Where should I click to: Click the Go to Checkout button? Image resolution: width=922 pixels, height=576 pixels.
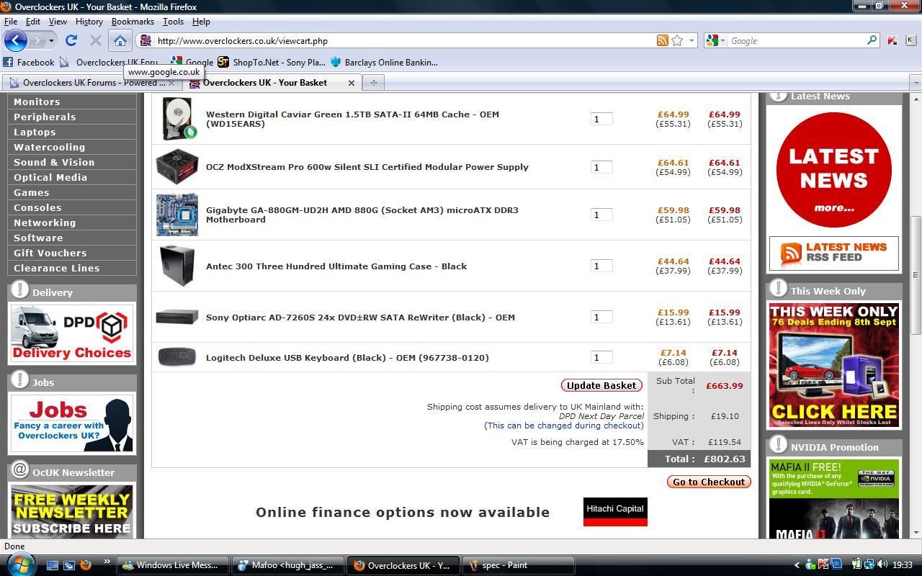709,482
